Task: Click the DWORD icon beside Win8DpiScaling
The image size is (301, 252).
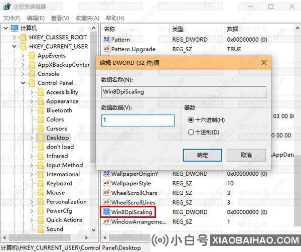Action: pos(106,212)
